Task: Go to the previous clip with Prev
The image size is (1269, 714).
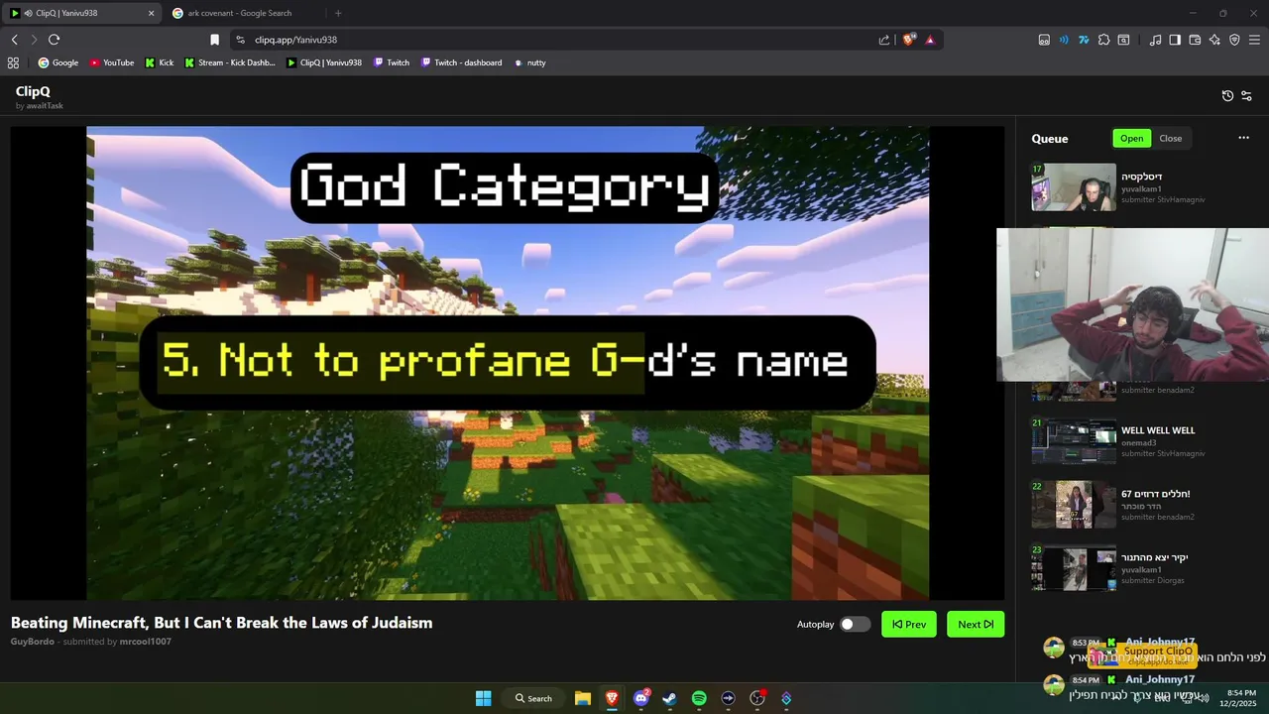Action: 908,624
